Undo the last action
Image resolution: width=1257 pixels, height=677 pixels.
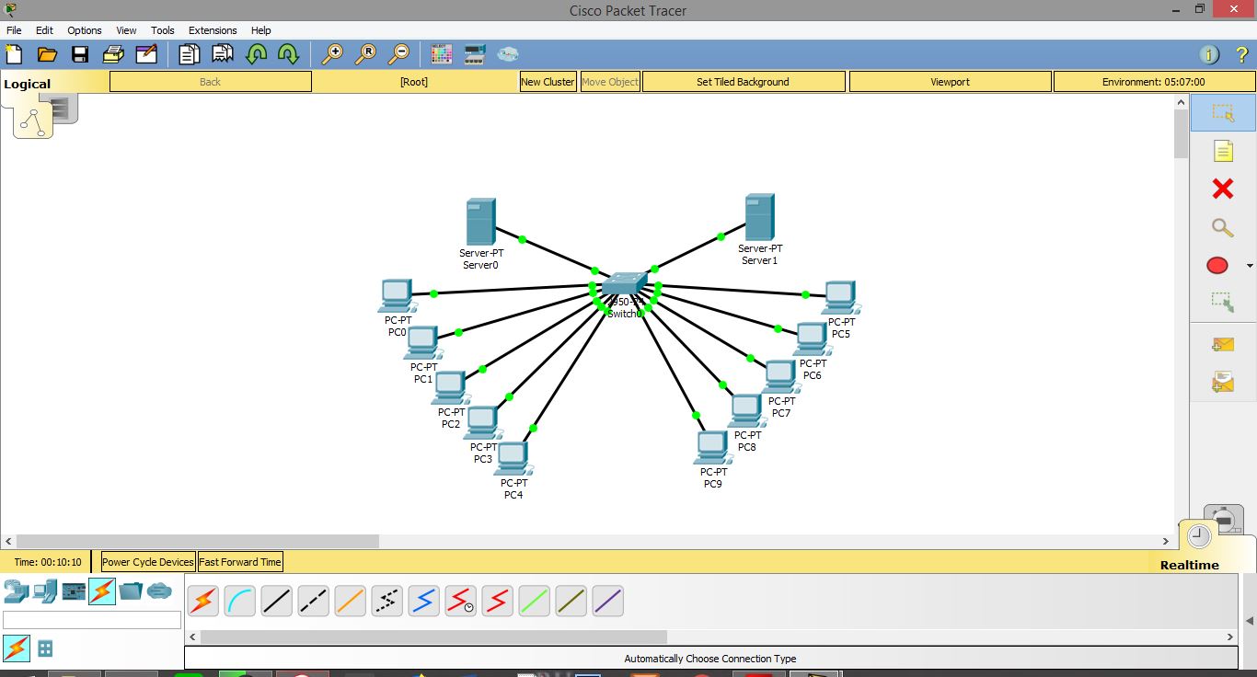click(257, 53)
